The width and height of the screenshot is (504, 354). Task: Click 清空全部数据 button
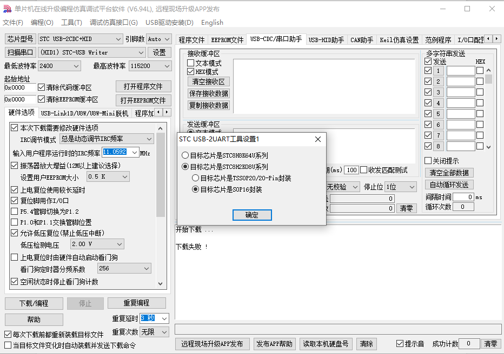pos(449,173)
